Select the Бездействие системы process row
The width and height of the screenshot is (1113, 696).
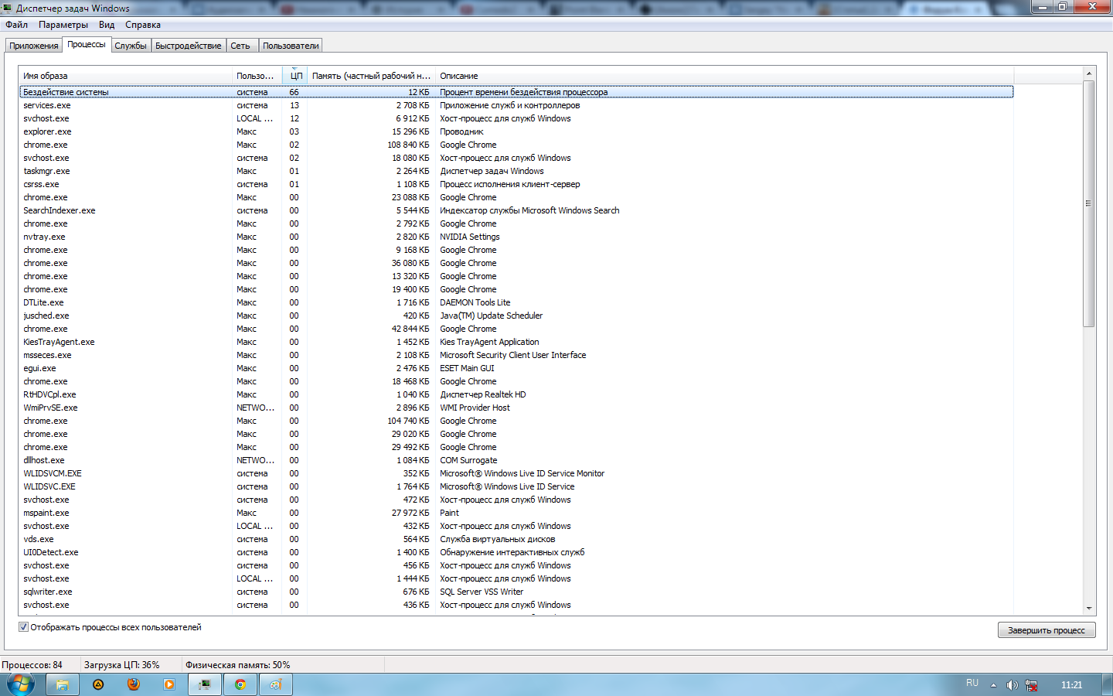(516, 92)
